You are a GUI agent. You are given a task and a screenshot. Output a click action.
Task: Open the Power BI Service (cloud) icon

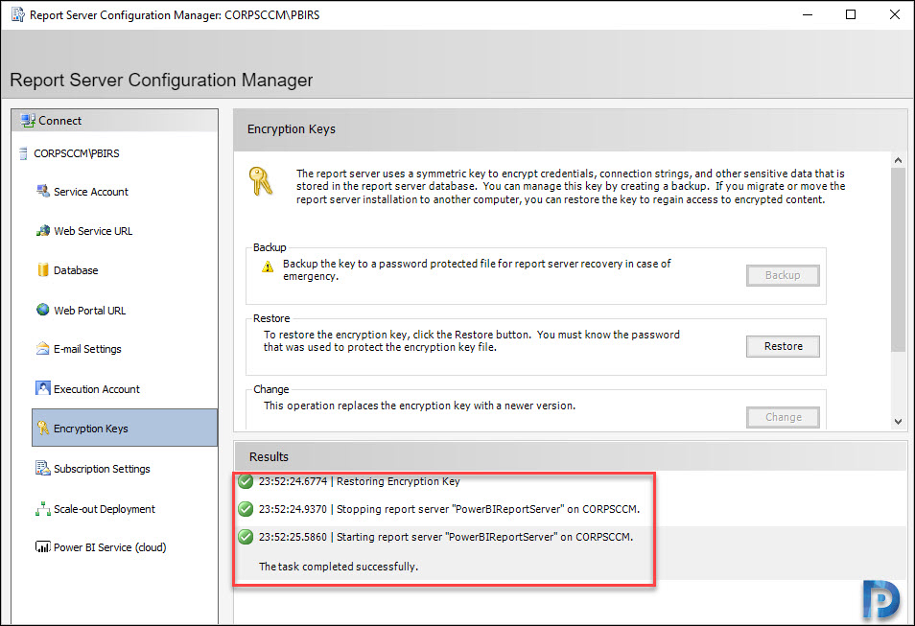42,546
